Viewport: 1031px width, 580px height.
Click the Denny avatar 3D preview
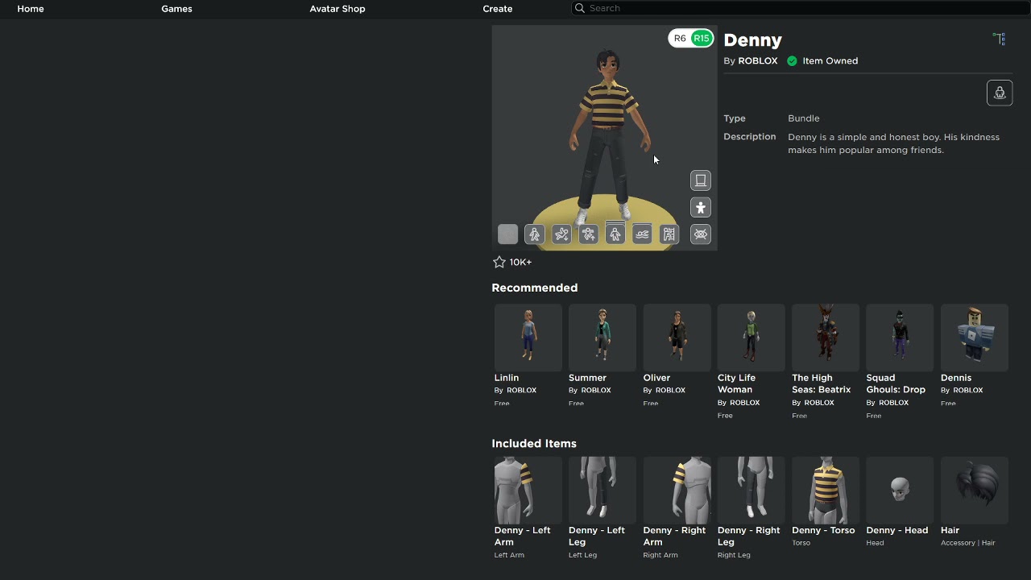point(604,138)
